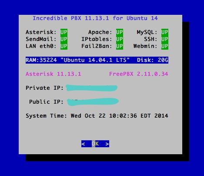Click the SendMail UP status indicator

tap(64, 39)
